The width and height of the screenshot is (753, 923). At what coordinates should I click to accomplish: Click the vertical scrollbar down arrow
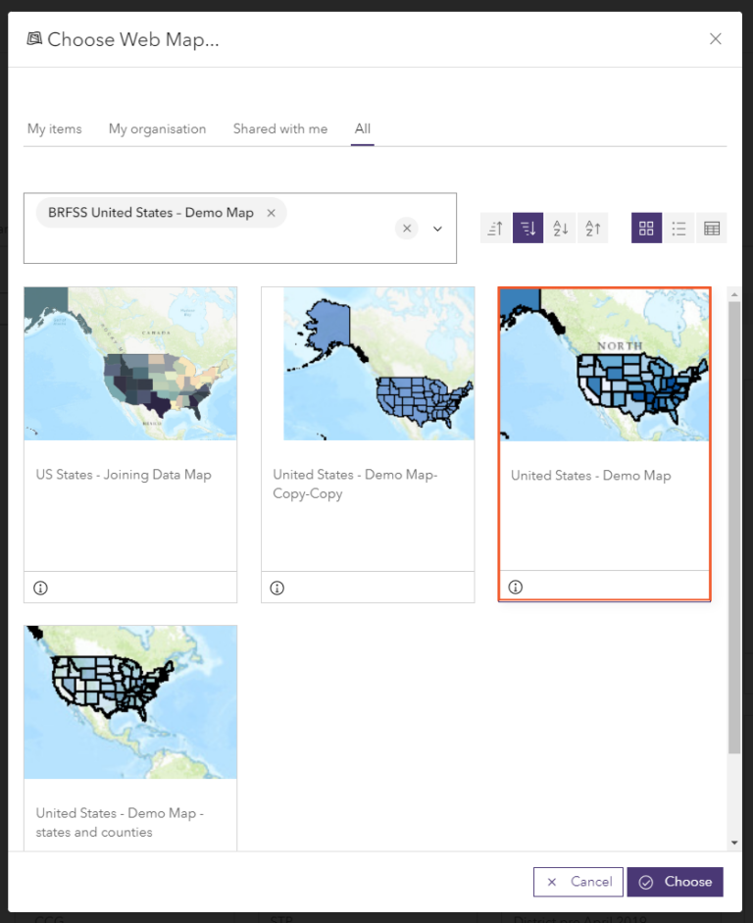pos(734,843)
